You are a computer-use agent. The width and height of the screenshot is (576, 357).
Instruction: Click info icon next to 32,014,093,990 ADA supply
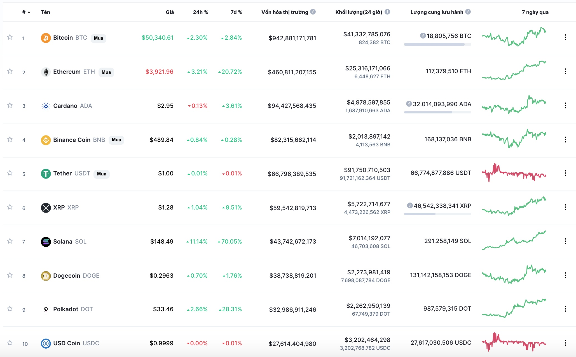point(409,104)
